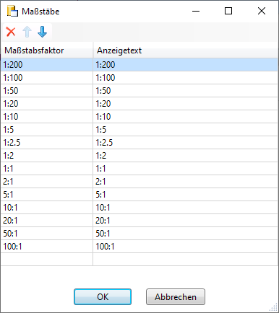Click 2:1 in the Anzeigetext column
This screenshot has width=279, height=313.
coord(185,182)
